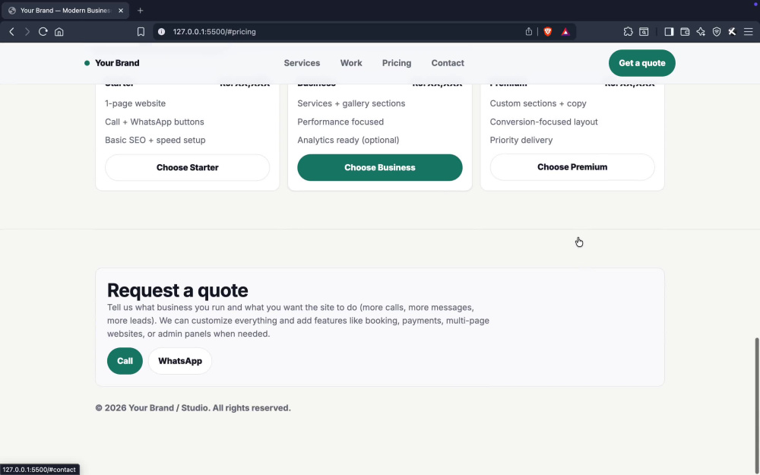Click the Your Brand logo link
The width and height of the screenshot is (760, 475).
pyautogui.click(x=112, y=63)
